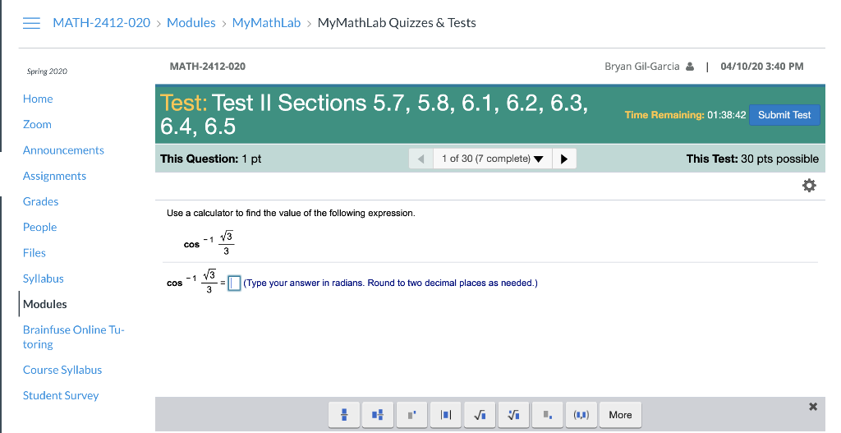Click the 'This Test: 30 pts possible' text

click(x=752, y=159)
